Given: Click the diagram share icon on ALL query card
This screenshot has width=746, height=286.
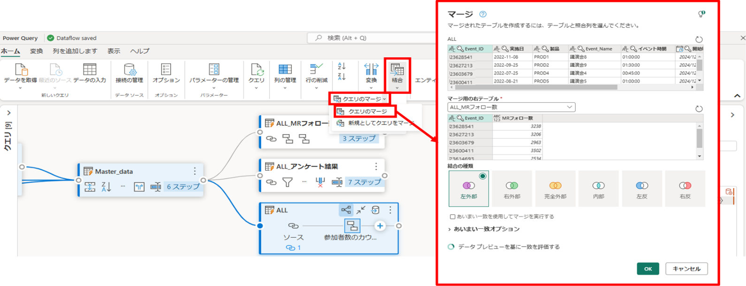Looking at the screenshot, I should [346, 210].
